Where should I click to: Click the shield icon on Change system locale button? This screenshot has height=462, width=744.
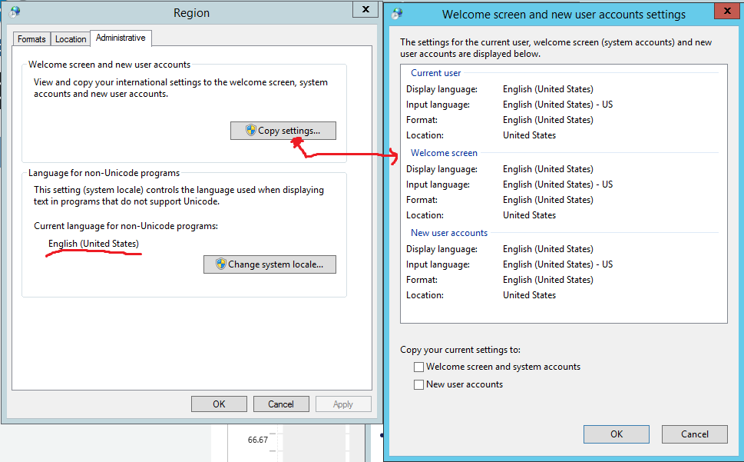(x=221, y=264)
